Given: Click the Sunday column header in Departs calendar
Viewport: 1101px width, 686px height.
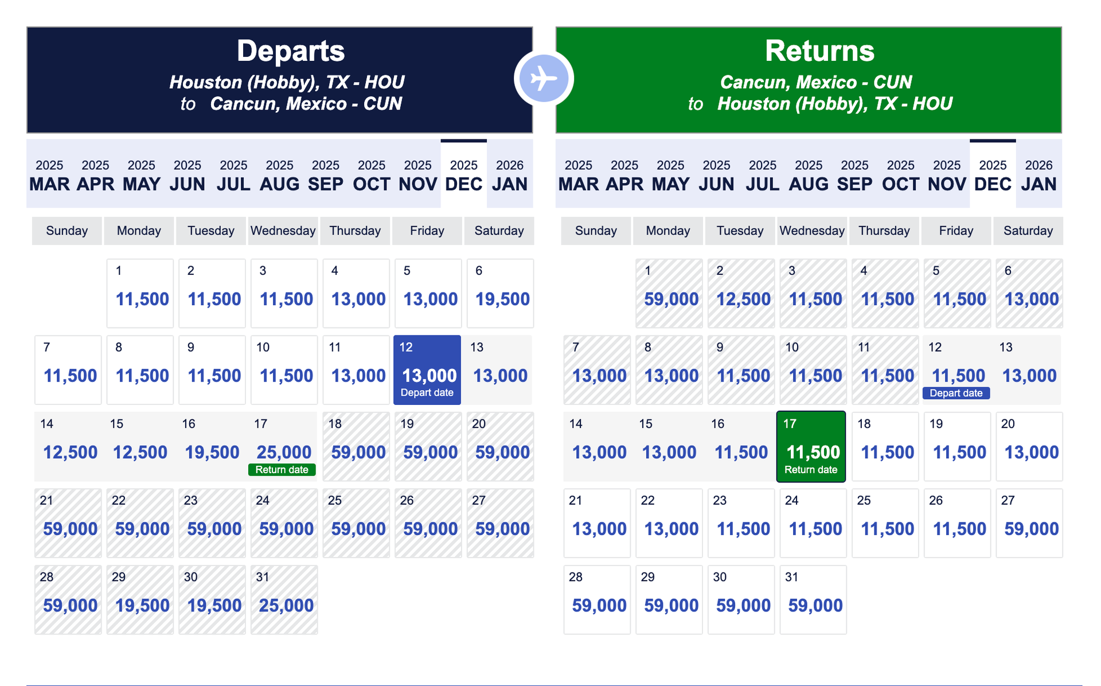Looking at the screenshot, I should (67, 231).
